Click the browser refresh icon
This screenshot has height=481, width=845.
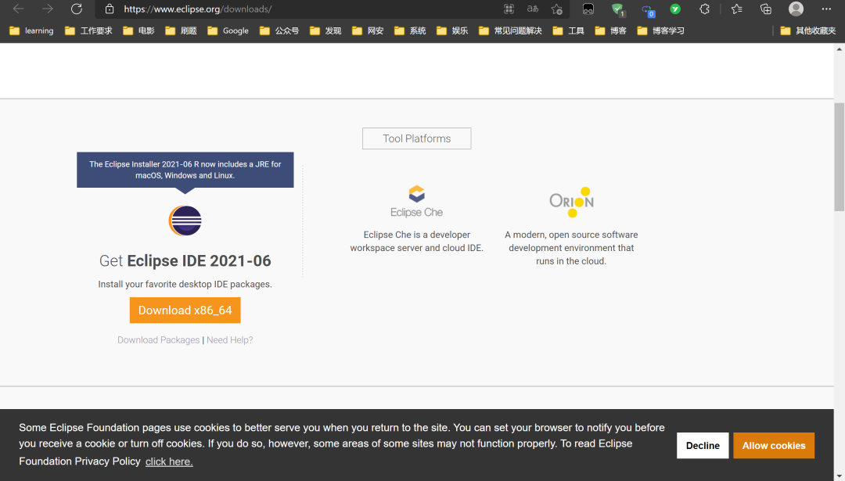coord(77,9)
